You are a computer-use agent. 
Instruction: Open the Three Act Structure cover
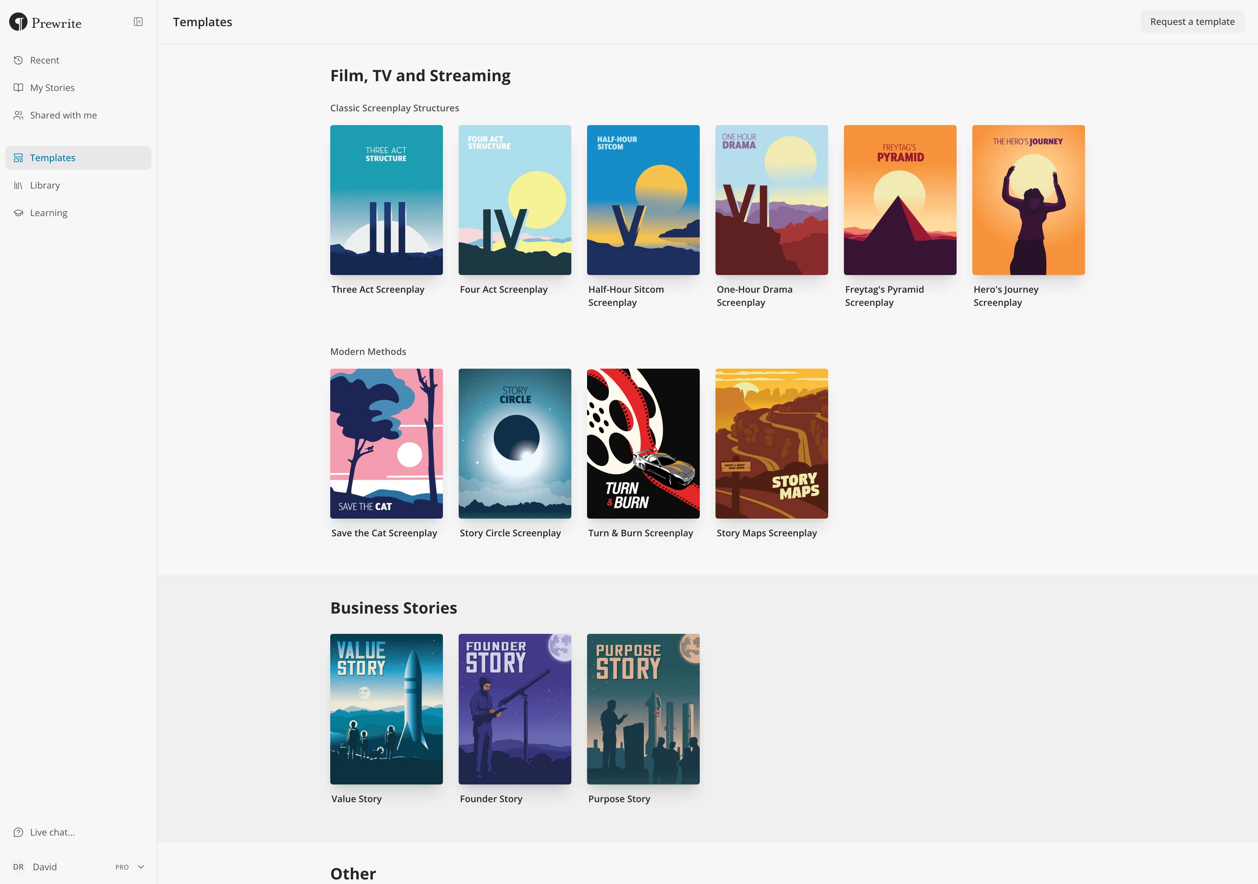[386, 200]
